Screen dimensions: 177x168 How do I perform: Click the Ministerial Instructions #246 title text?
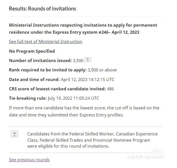coord(83,29)
